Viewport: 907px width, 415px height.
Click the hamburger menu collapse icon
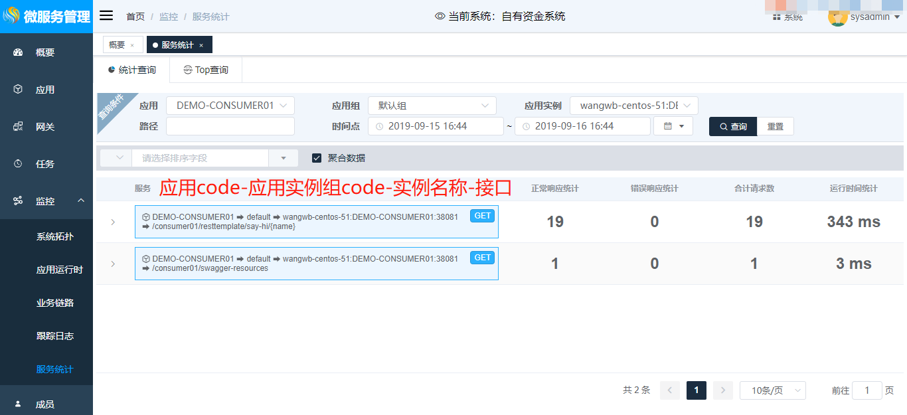pos(106,16)
